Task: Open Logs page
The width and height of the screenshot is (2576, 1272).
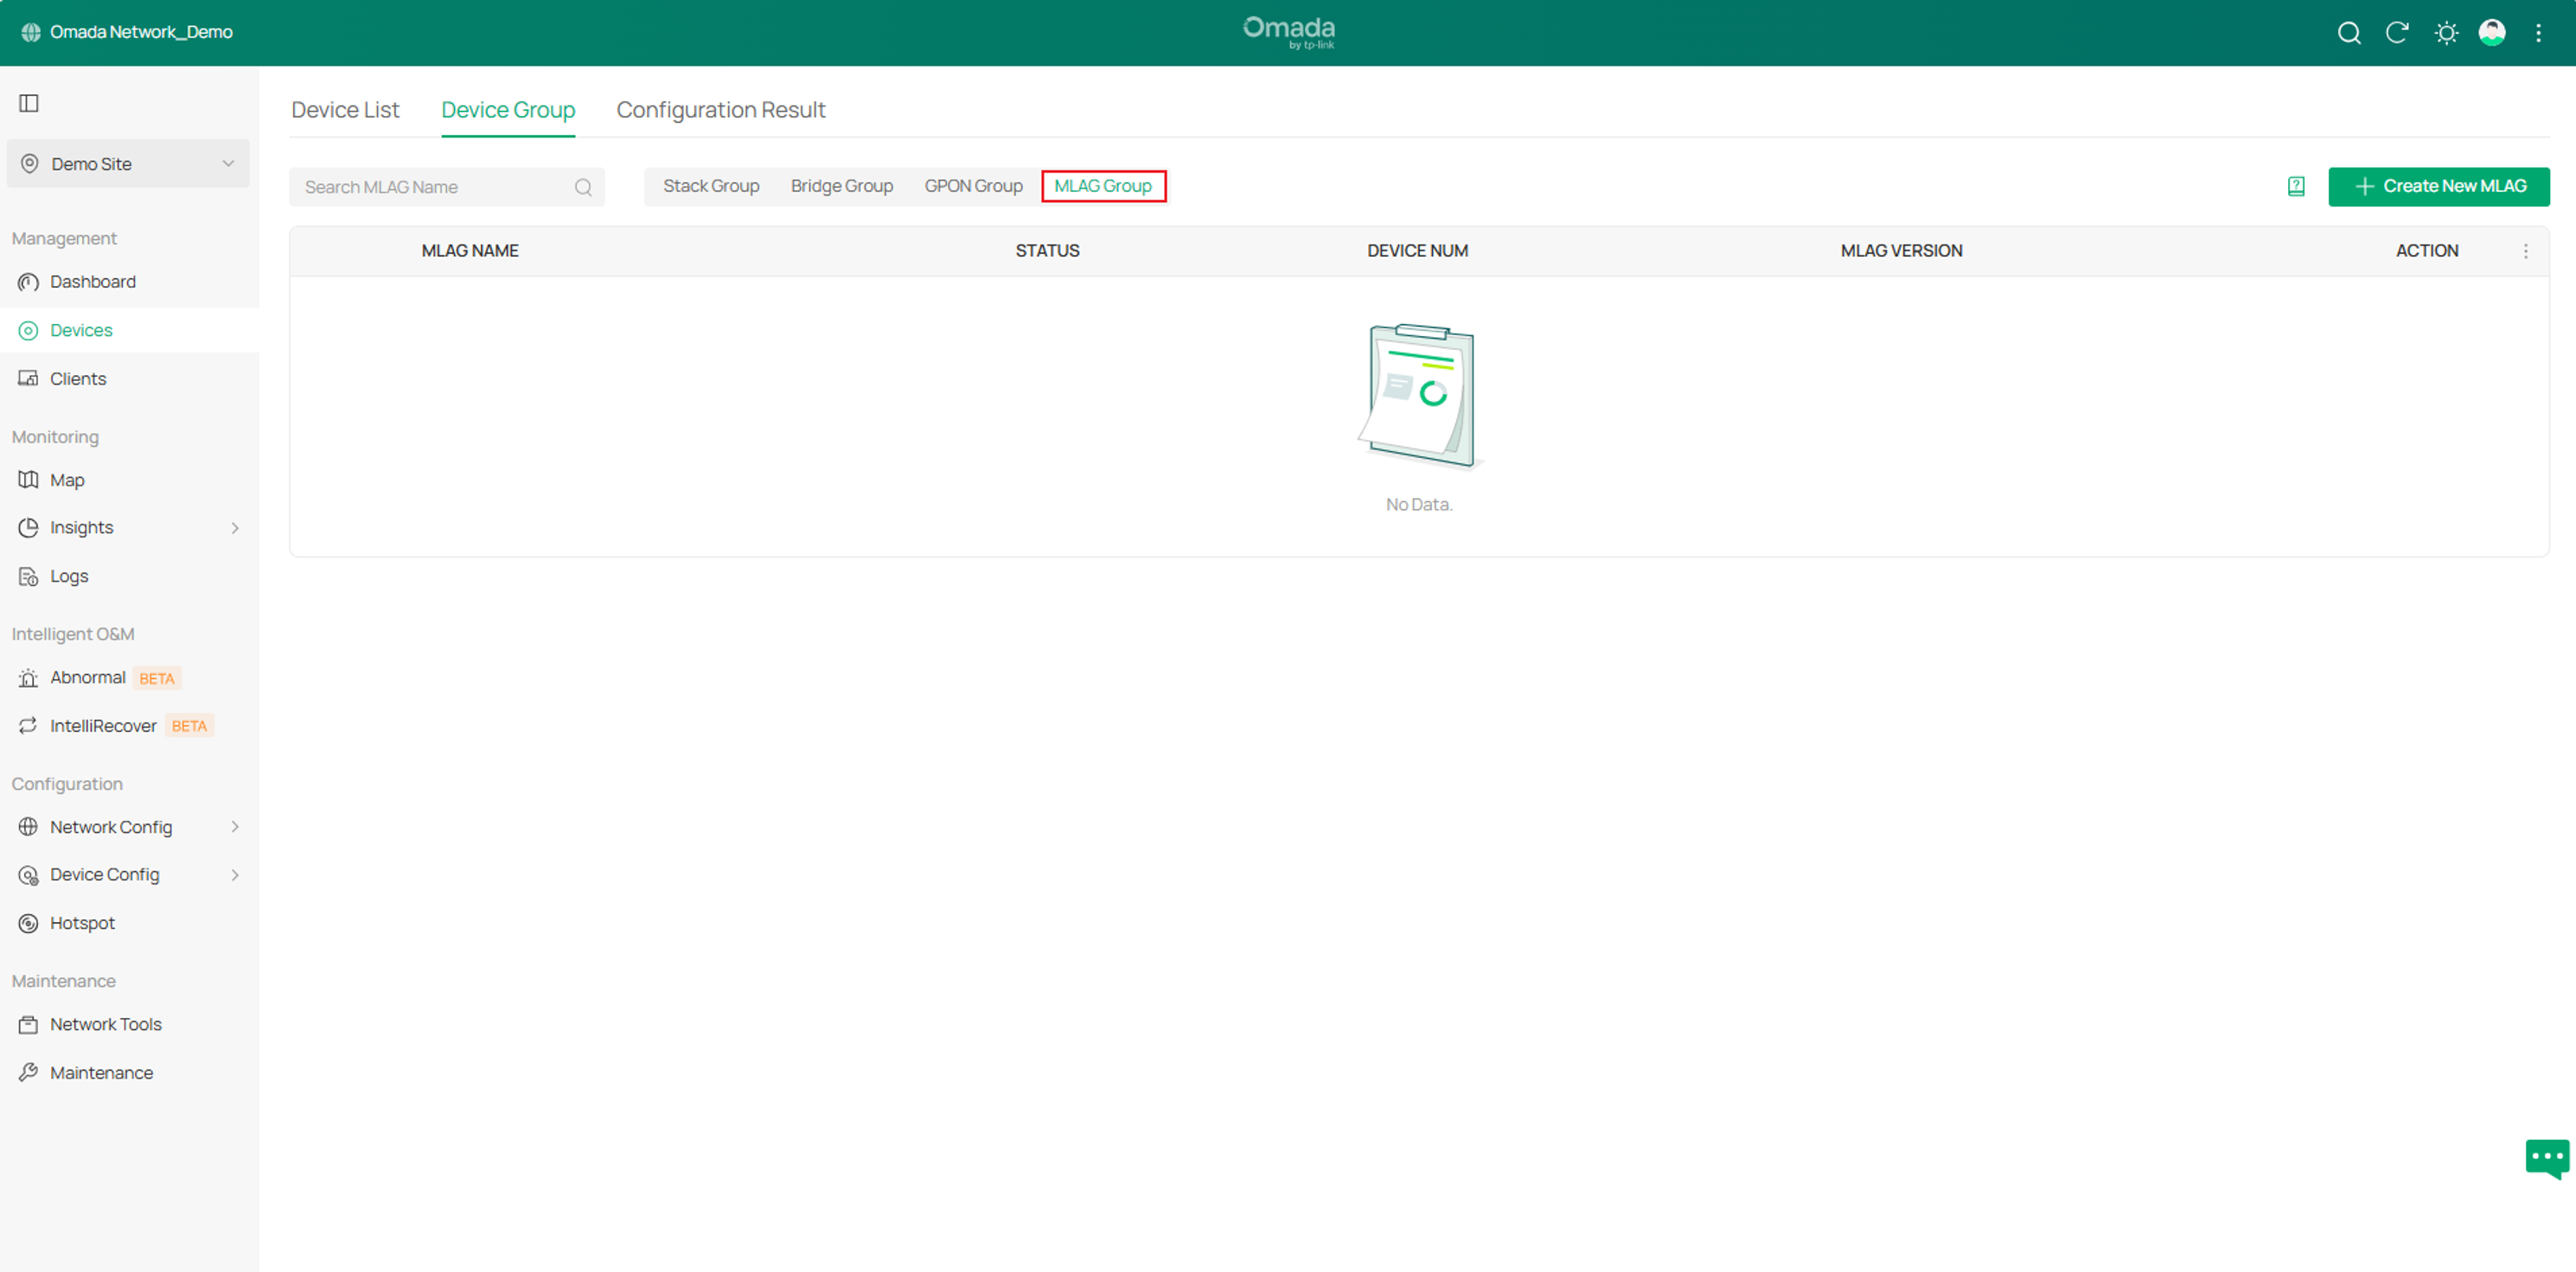Action: (x=69, y=576)
